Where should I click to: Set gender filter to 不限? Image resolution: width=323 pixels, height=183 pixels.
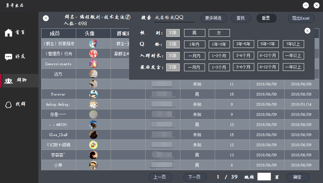pyautogui.click(x=173, y=33)
